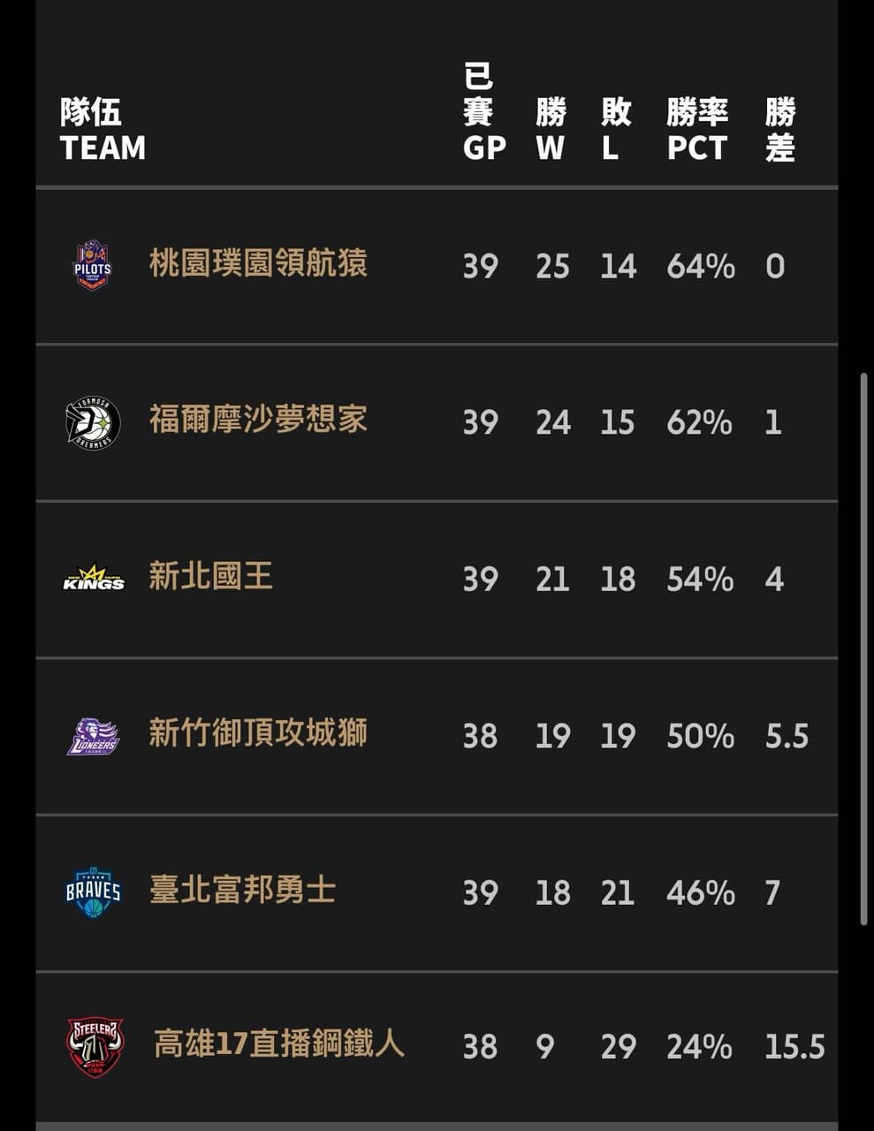The image size is (874, 1131).
Task: Click the Pilots 64% win percentage cell
Action: tap(701, 266)
